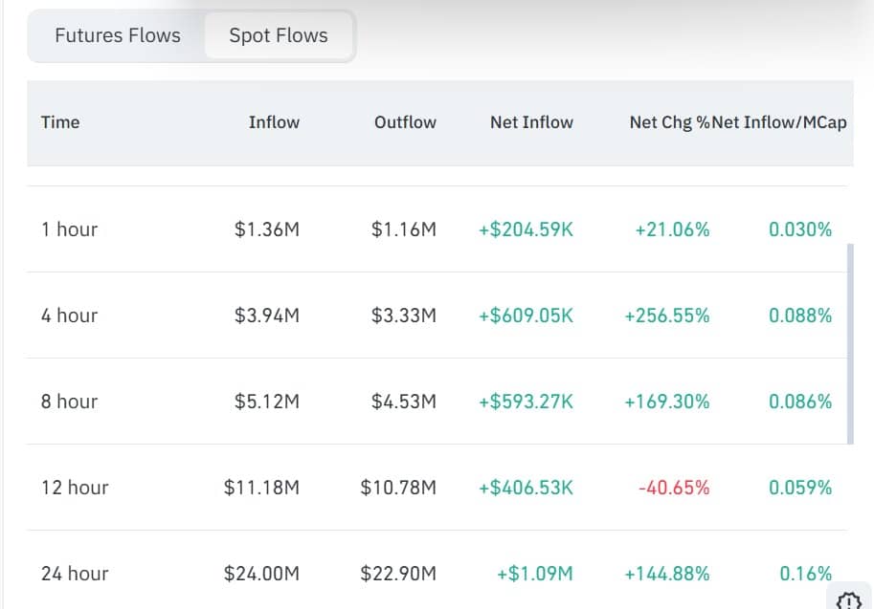874x609 pixels.
Task: Select the Spot Flows tab
Action: [279, 35]
